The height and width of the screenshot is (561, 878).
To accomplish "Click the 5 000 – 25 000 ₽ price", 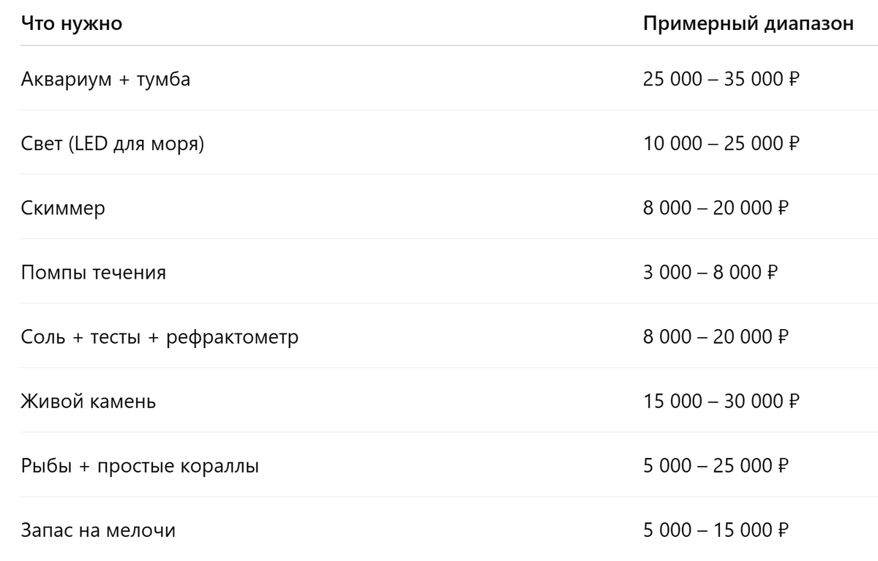I will [x=716, y=465].
